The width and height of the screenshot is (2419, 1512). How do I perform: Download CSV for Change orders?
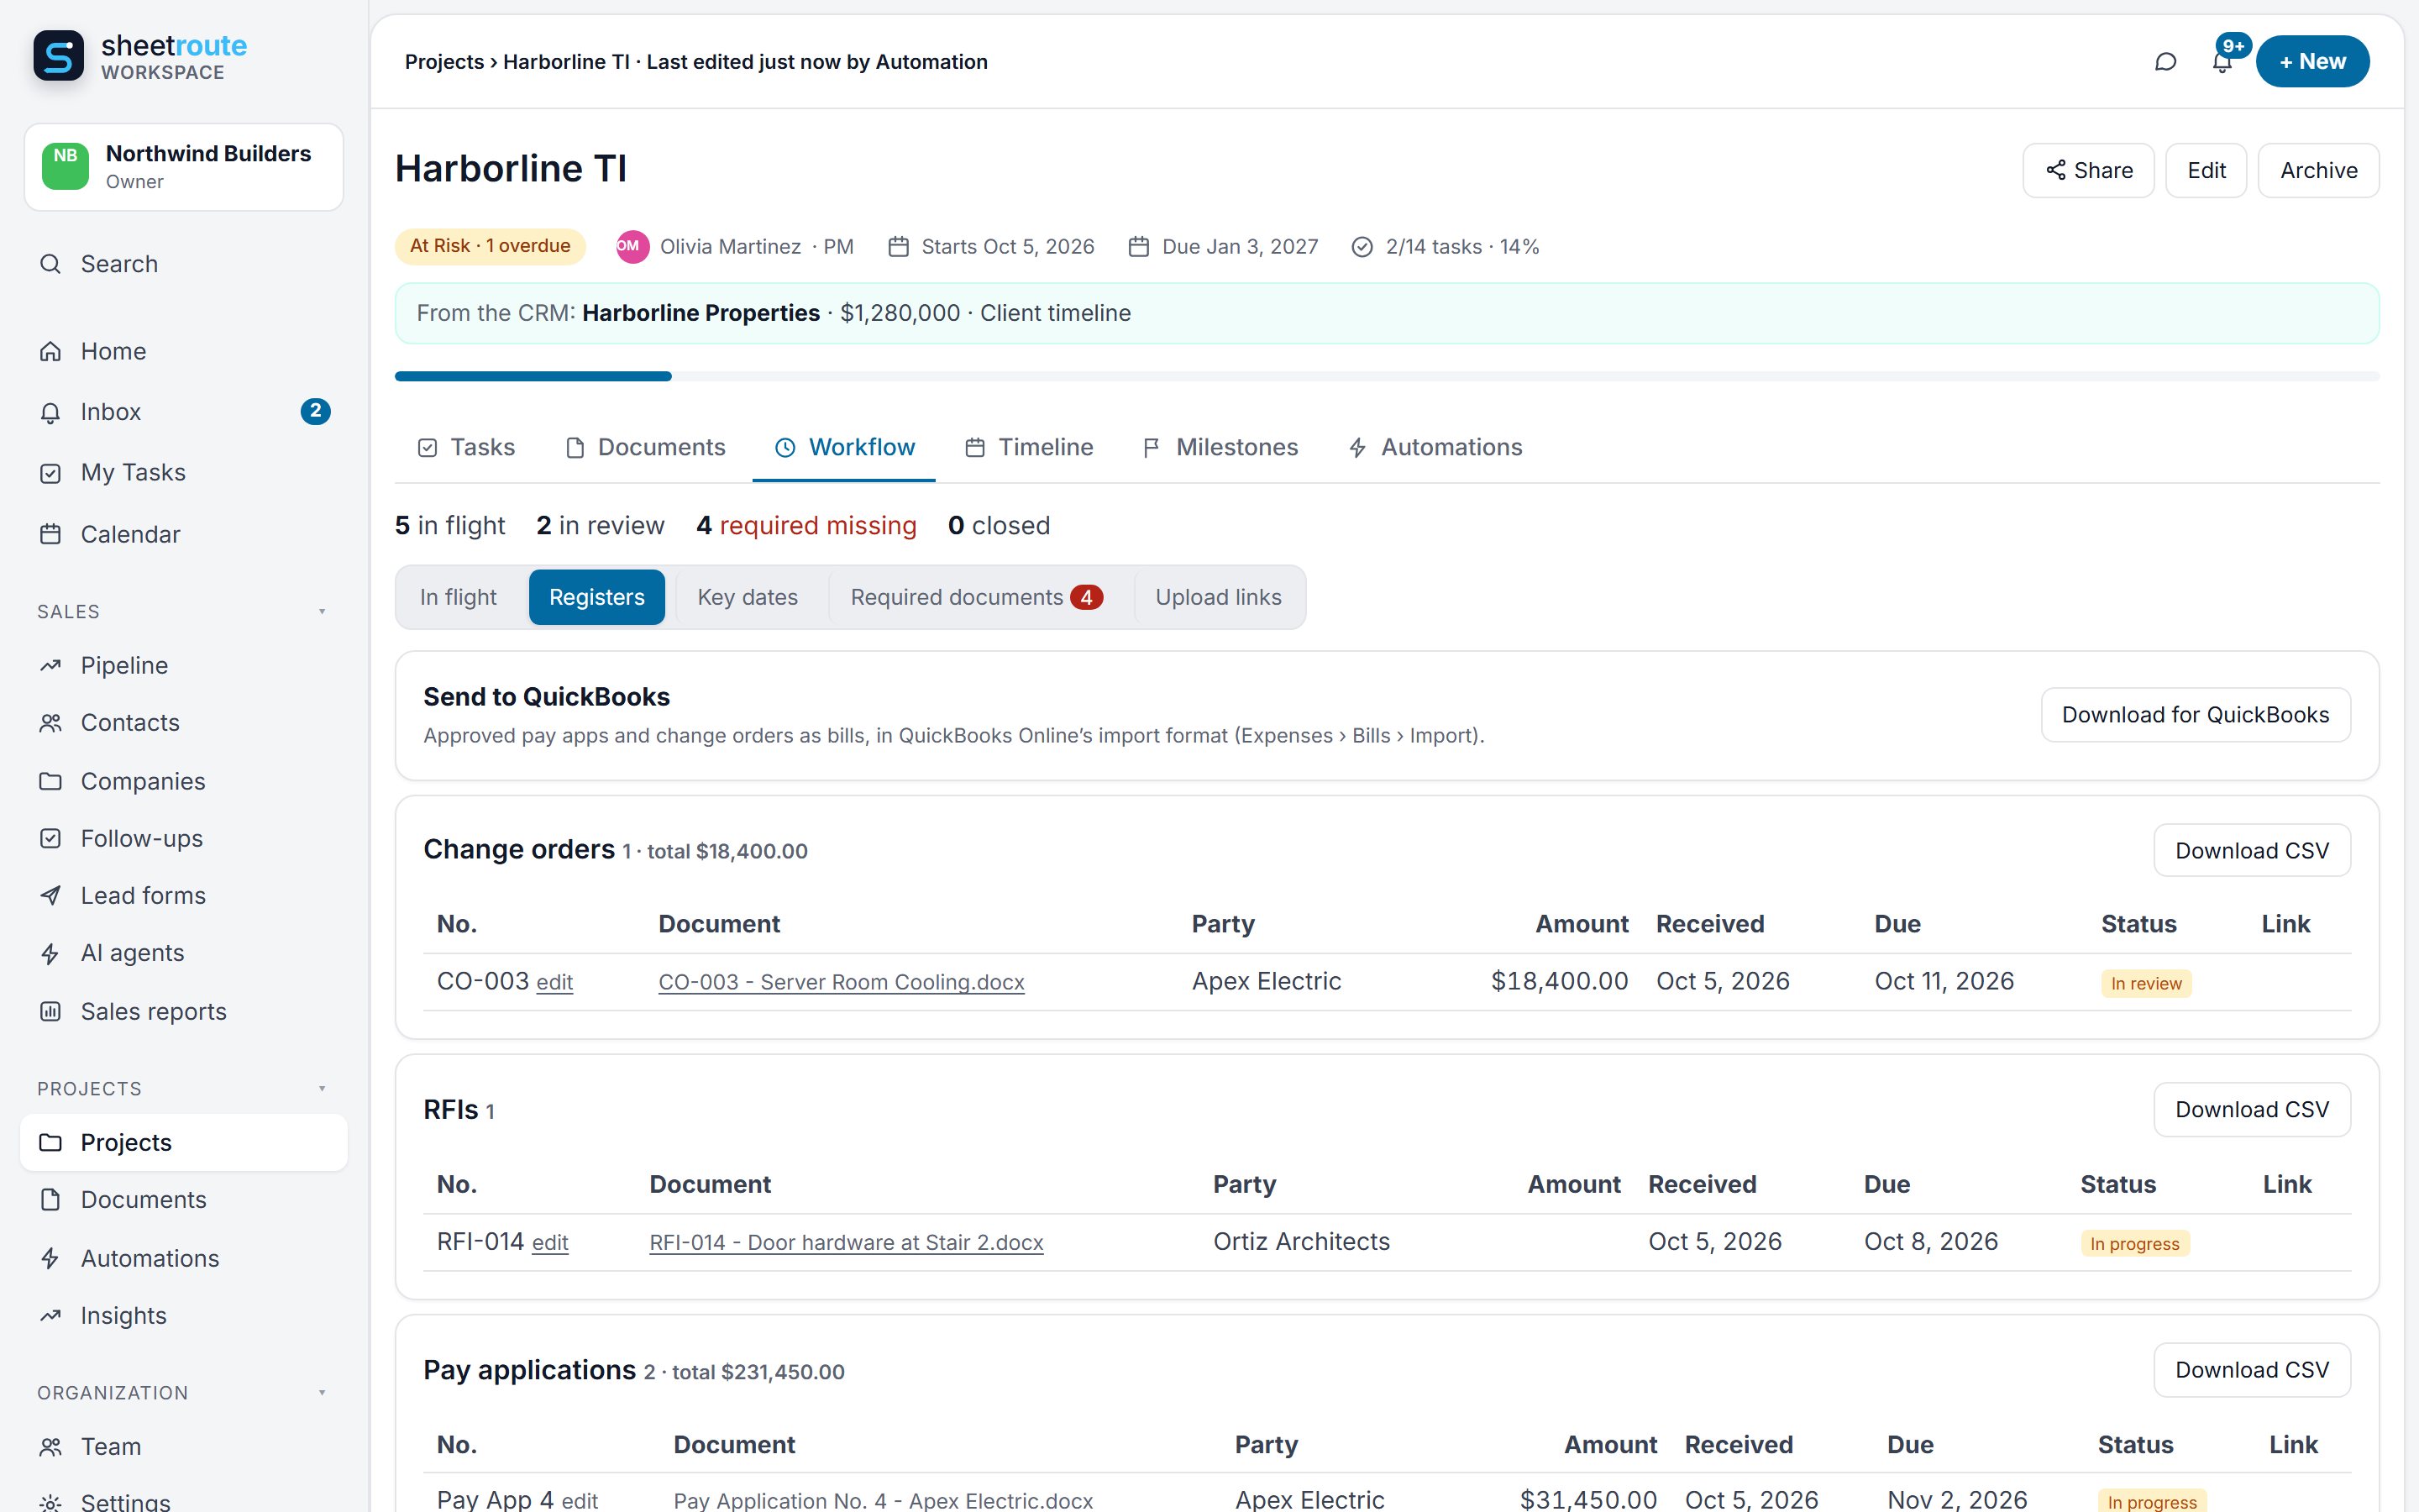[x=2251, y=850]
